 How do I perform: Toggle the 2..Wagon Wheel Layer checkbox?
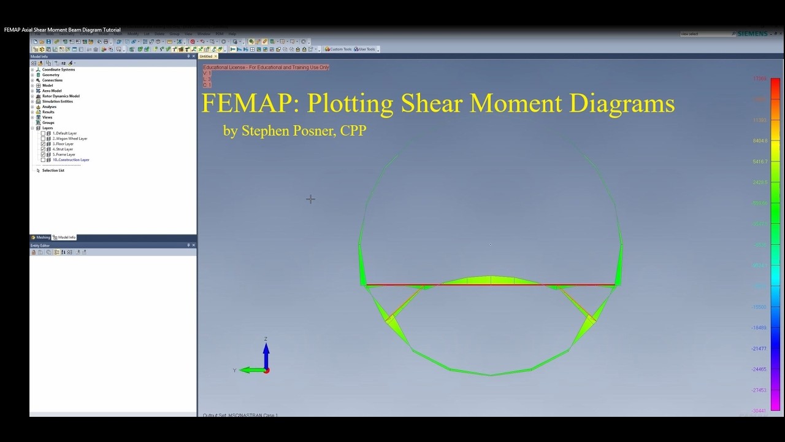[x=43, y=139]
